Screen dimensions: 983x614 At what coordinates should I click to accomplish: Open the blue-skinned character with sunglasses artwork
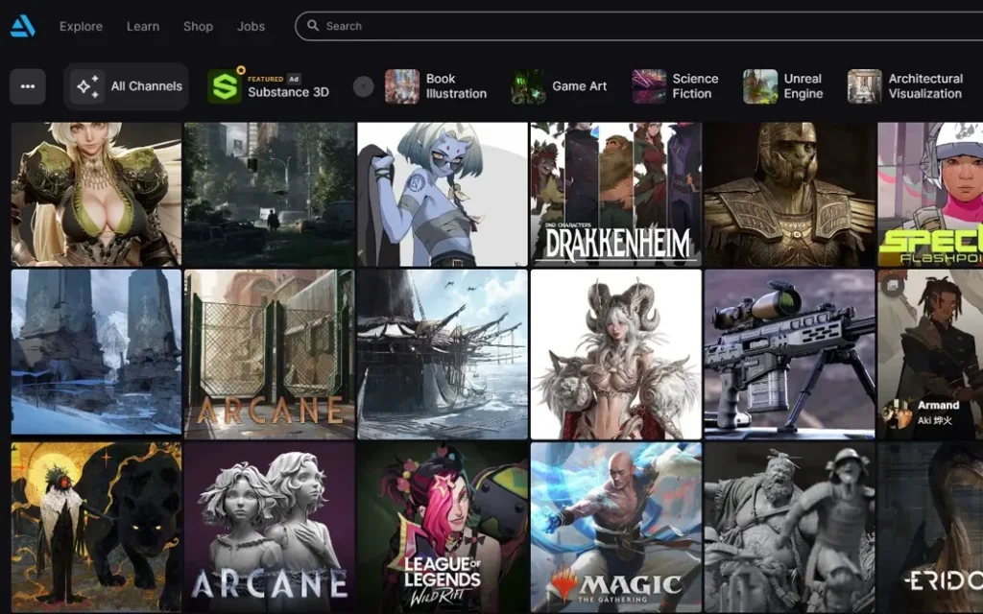pos(443,194)
